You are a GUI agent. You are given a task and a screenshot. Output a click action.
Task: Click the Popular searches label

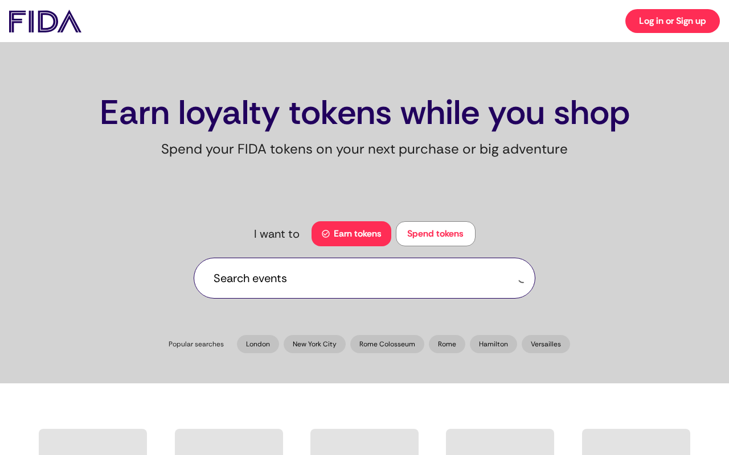[196, 344]
